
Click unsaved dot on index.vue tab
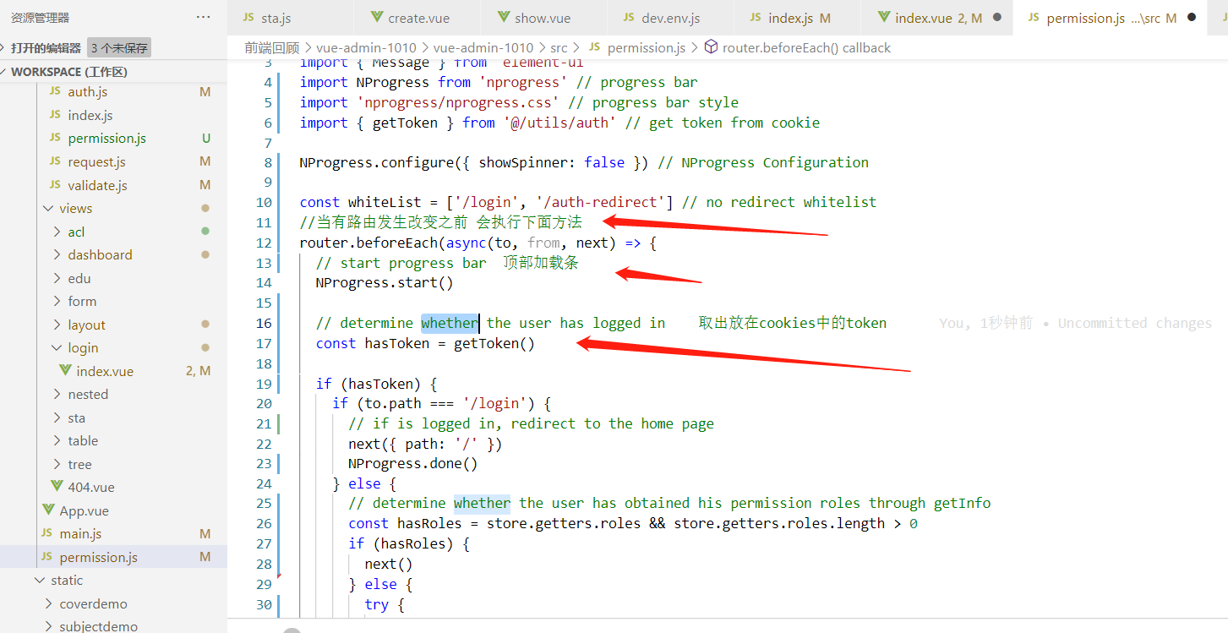tap(997, 18)
